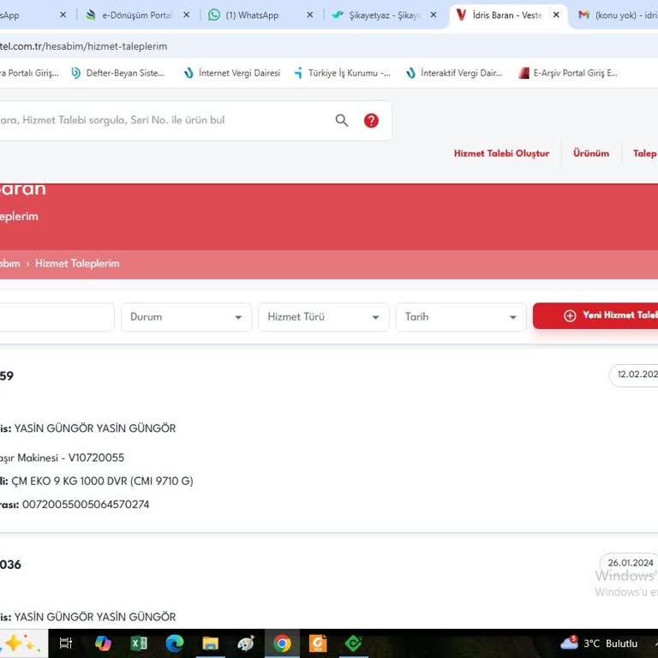This screenshot has width=658, height=658.
Task: Close the İdris Baran Vestel tab
Action: pos(556,15)
